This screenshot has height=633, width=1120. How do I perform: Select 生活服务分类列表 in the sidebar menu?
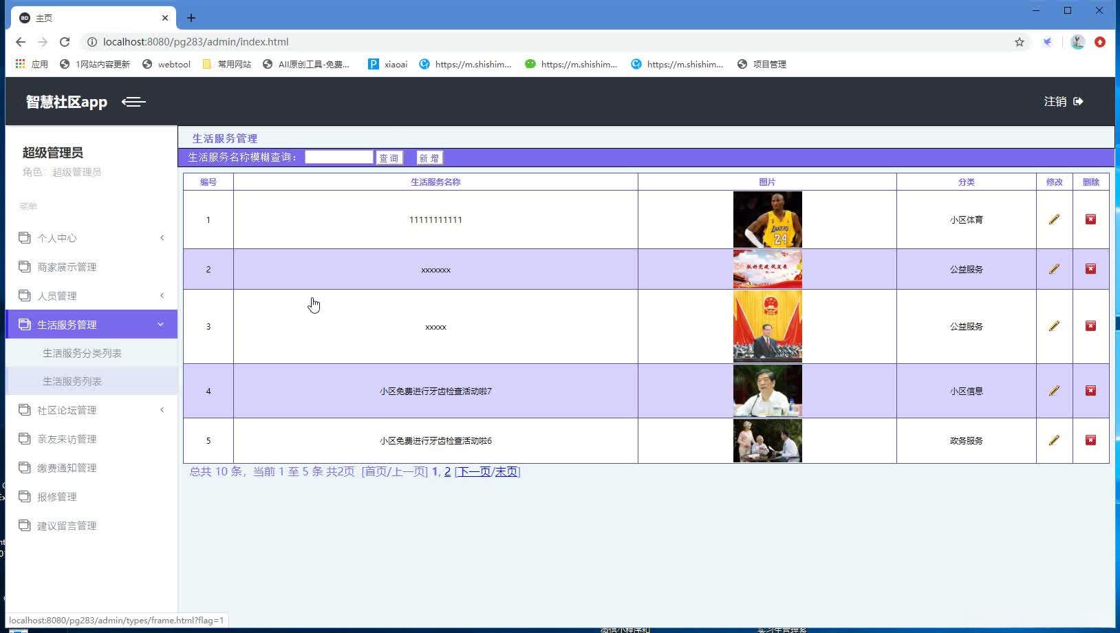83,352
